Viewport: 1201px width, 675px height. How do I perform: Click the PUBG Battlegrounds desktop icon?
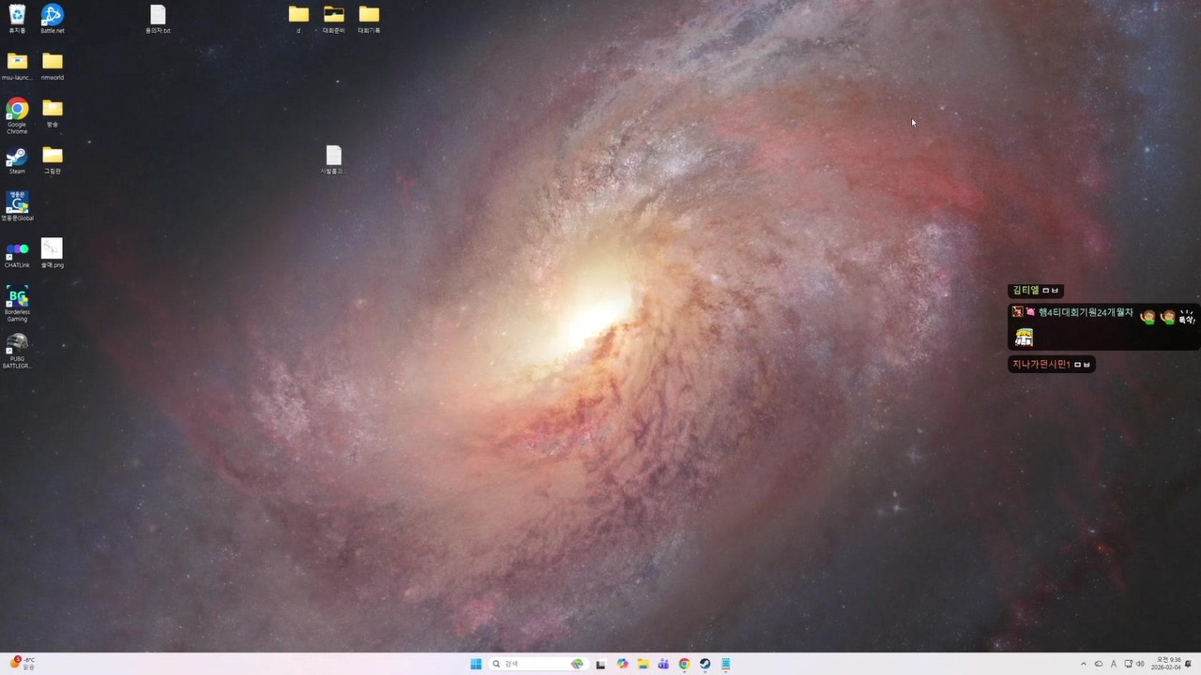[x=17, y=345]
